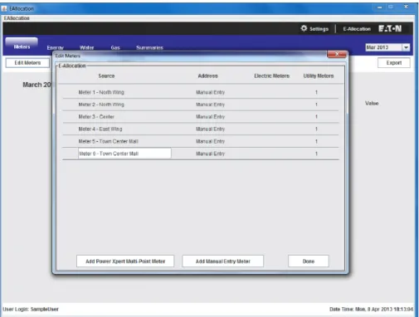Close the Edit Meters dialog
419x317 pixels.
coord(337,54)
